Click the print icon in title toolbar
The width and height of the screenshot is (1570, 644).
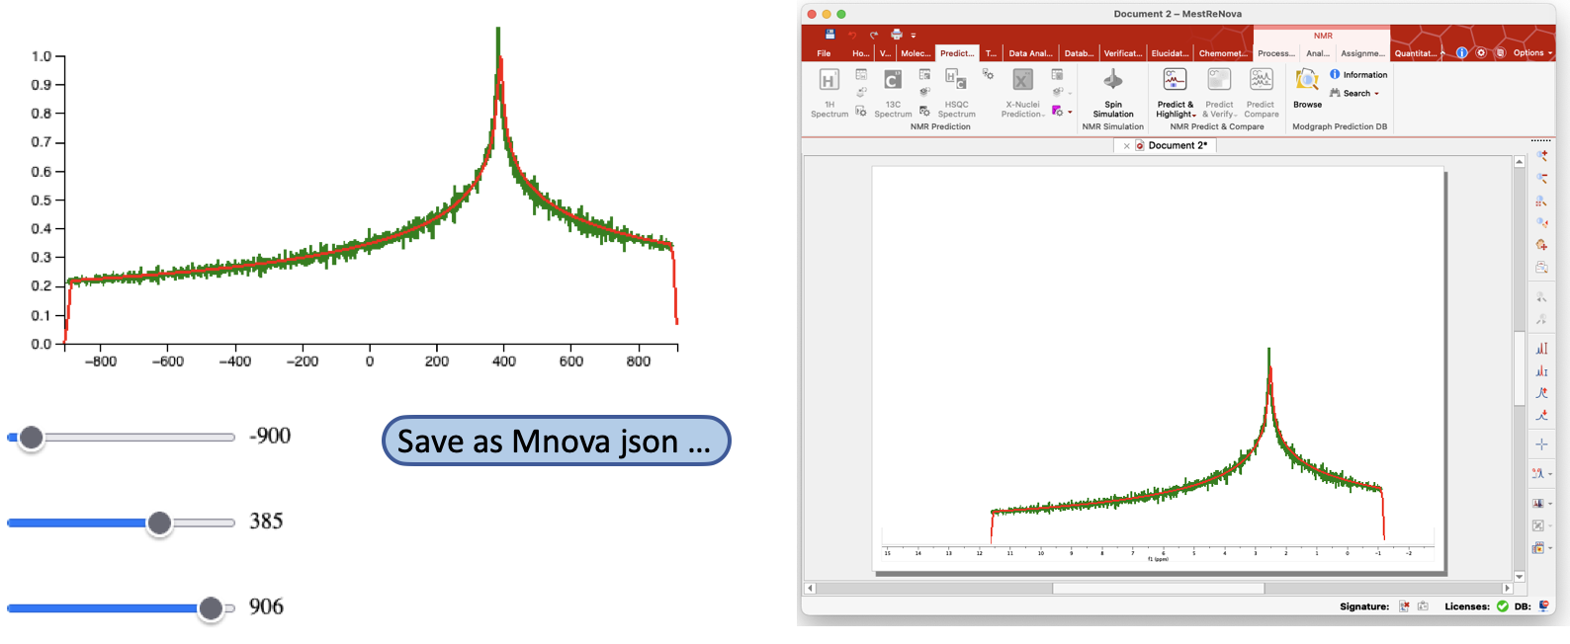[x=897, y=35]
